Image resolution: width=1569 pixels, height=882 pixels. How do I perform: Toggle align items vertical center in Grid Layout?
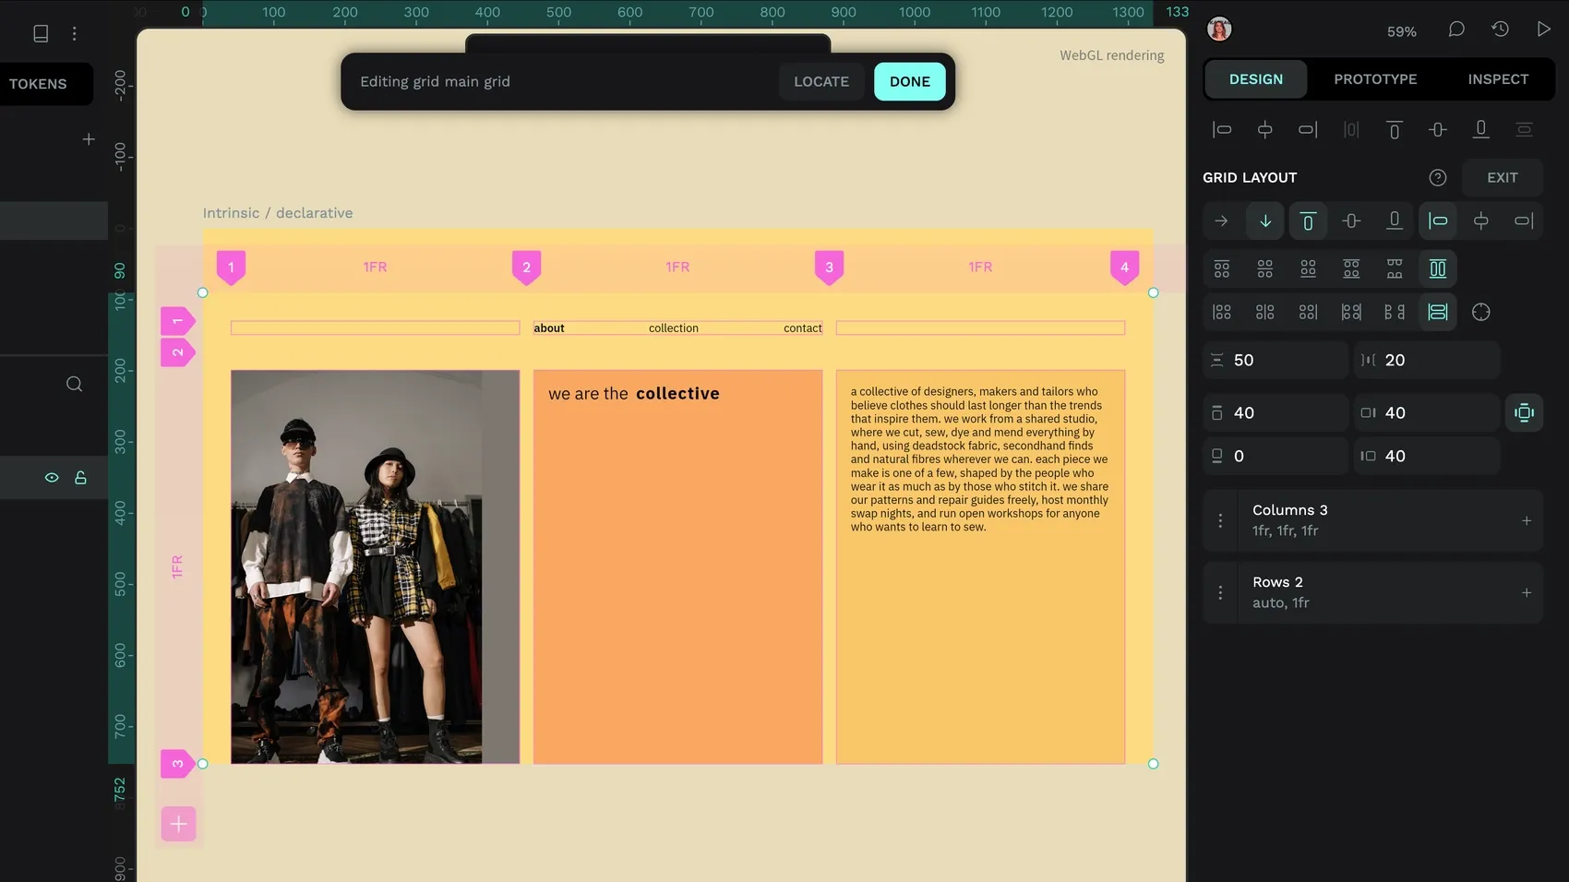(x=1351, y=220)
